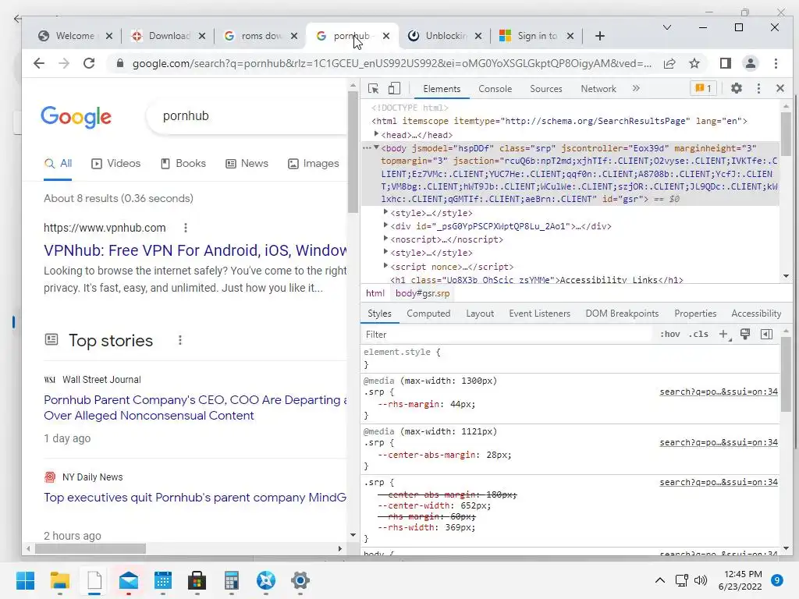The width and height of the screenshot is (799, 599).
Task: Open the Layout tab
Action: (480, 314)
